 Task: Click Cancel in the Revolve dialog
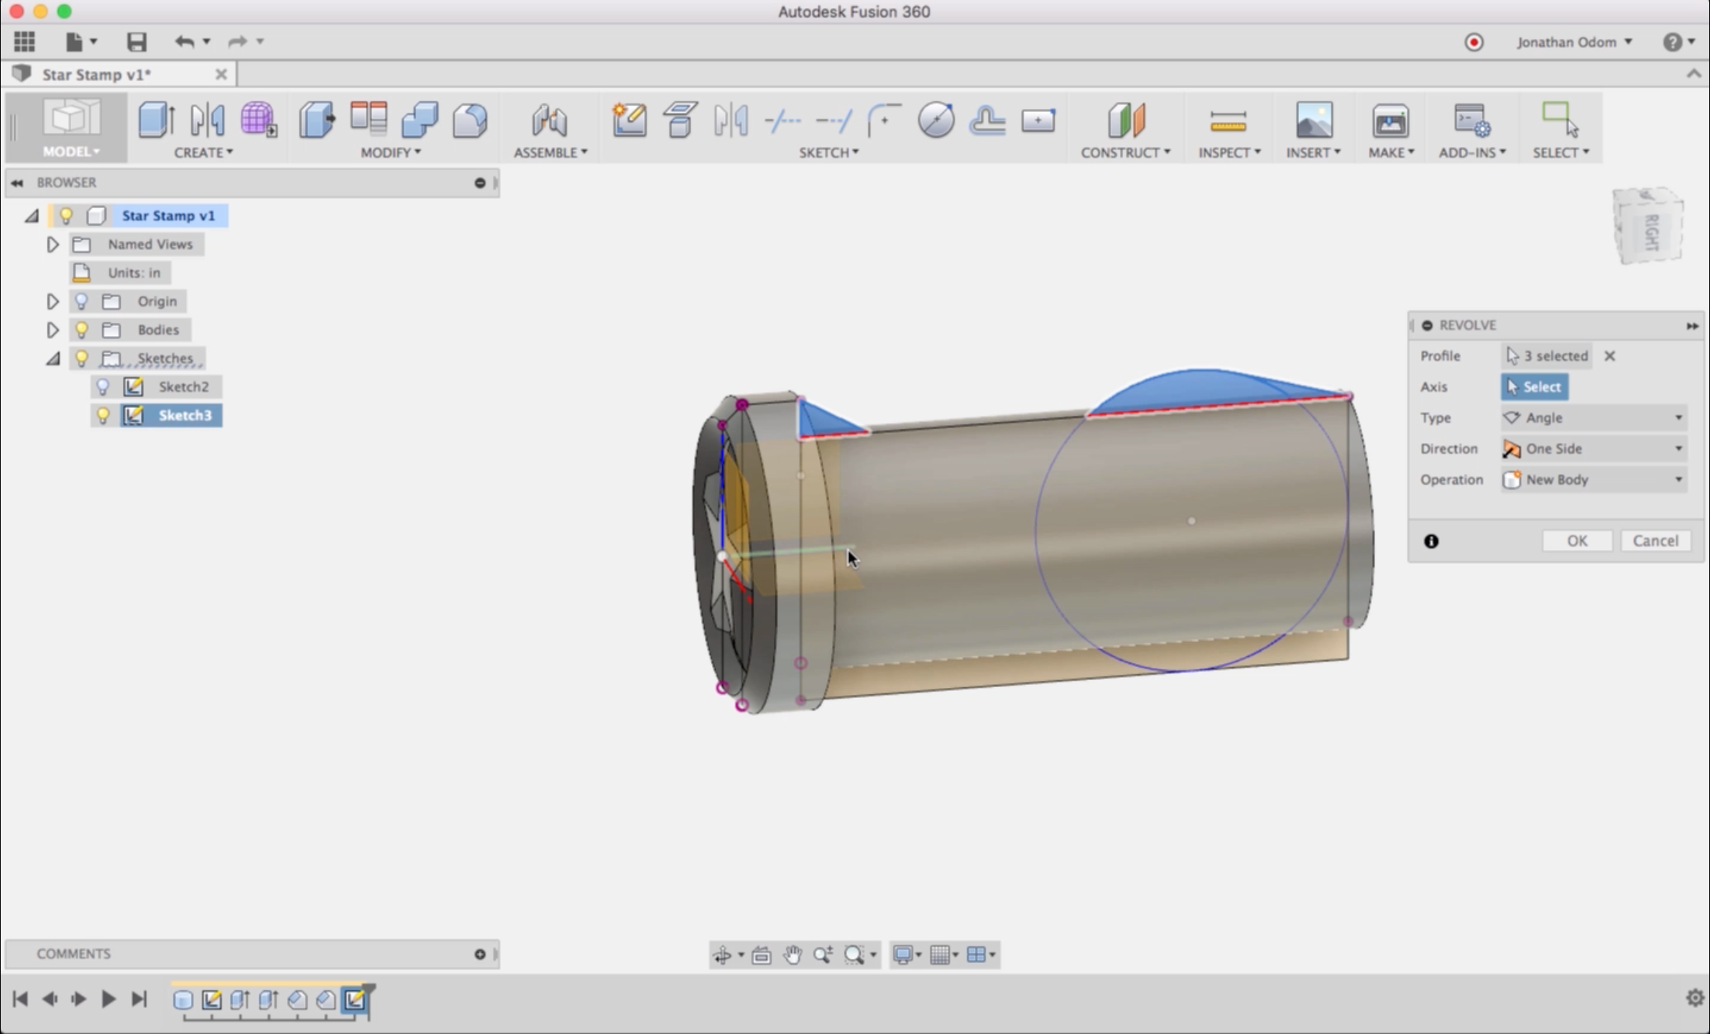point(1655,541)
